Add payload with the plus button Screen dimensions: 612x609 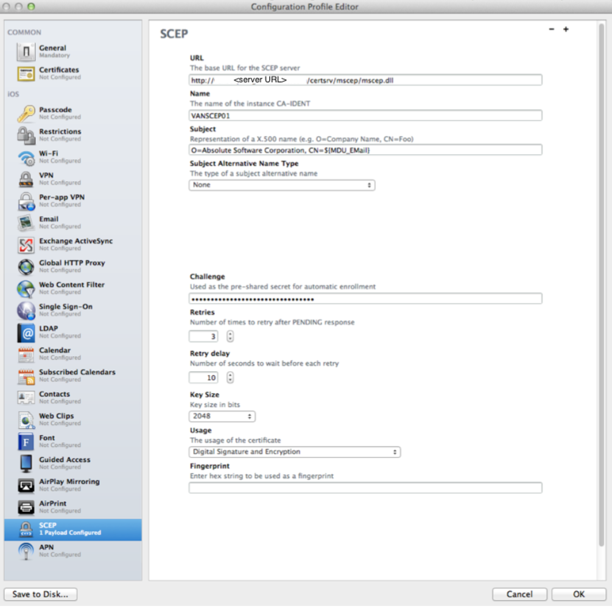coord(566,29)
